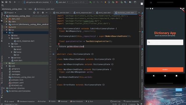Tap the emulator Recents square button
This screenshot has height=105, width=186.
[x=176, y=76]
